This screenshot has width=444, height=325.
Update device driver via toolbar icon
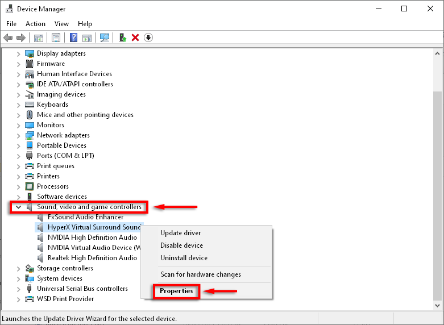[x=123, y=37]
